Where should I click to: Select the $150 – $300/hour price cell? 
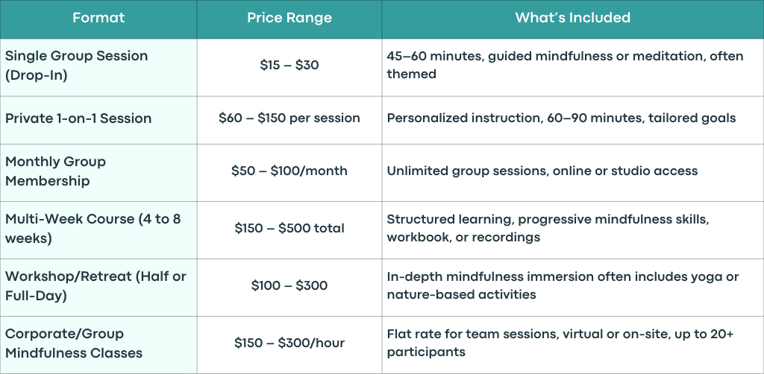coord(289,345)
